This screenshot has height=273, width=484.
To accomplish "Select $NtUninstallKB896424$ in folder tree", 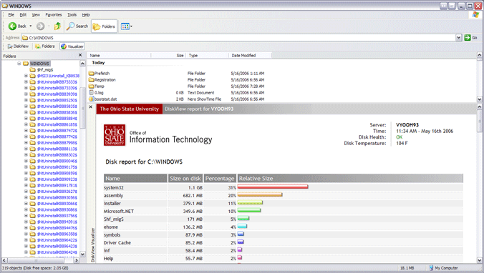I will (x=57, y=252).
